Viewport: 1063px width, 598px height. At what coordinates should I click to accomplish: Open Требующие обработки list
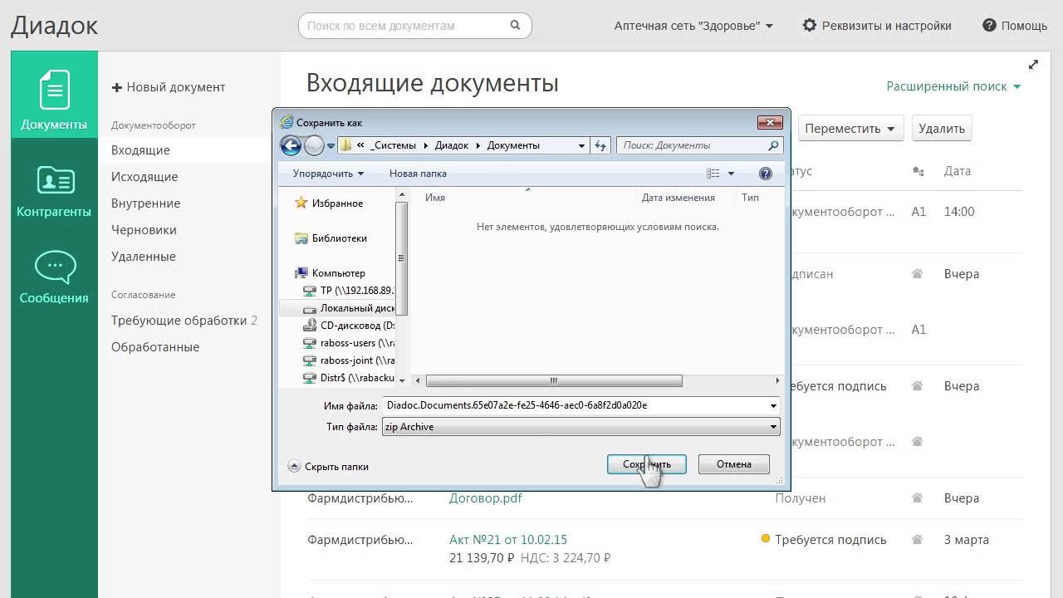click(184, 321)
